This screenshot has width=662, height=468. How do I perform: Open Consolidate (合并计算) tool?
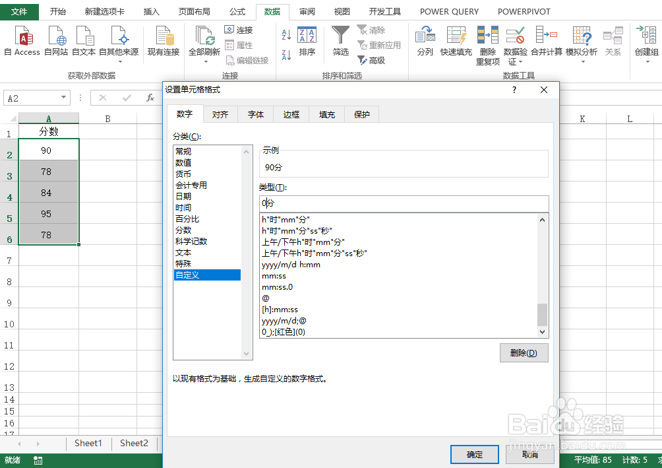(548, 40)
